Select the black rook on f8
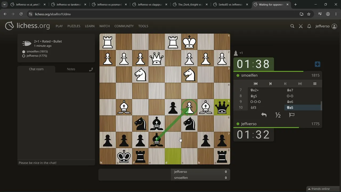The image size is (341, 192). click(x=140, y=156)
